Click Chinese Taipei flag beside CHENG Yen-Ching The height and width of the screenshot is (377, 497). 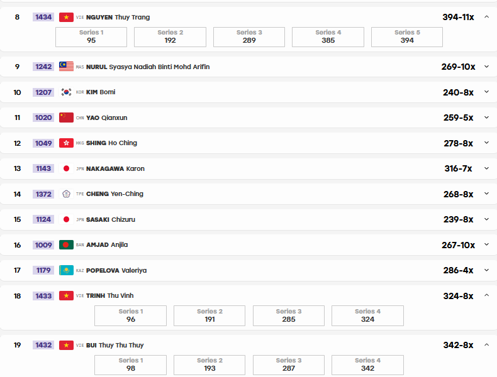tap(66, 194)
